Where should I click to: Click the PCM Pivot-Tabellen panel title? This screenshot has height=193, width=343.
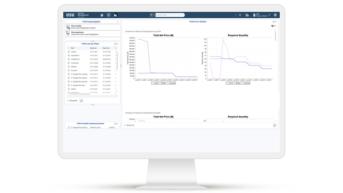click(198, 22)
